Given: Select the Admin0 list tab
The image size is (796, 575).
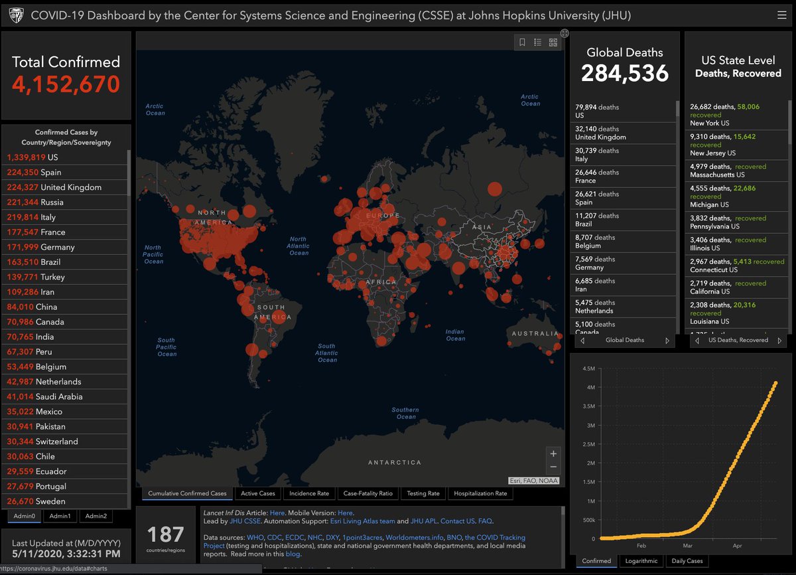Looking at the screenshot, I should coord(25,516).
